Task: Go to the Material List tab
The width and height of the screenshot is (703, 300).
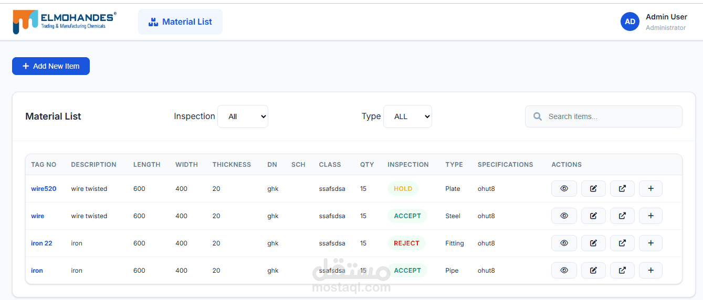Action: pyautogui.click(x=180, y=22)
